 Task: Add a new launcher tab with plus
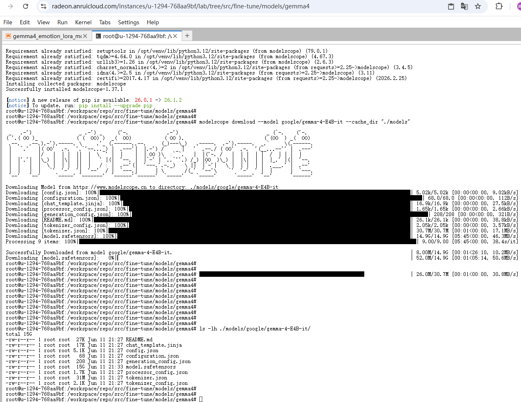coord(187,36)
